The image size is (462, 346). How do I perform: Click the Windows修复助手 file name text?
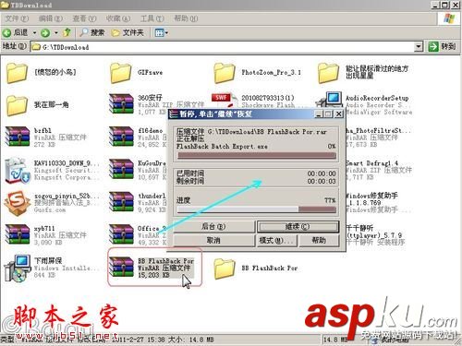click(371, 199)
